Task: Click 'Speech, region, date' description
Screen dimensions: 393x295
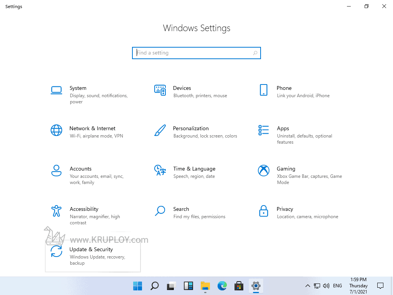Action: pyautogui.click(x=194, y=176)
